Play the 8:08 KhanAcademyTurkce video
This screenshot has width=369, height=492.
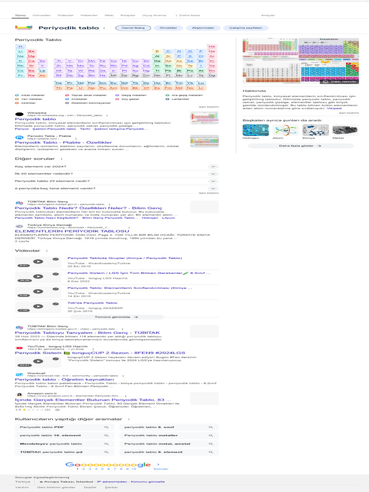(x=38, y=292)
